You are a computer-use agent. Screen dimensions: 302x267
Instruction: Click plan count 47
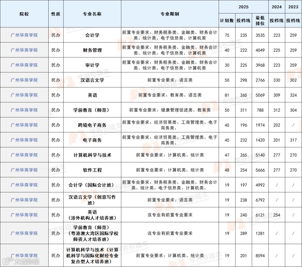[x=227, y=155]
